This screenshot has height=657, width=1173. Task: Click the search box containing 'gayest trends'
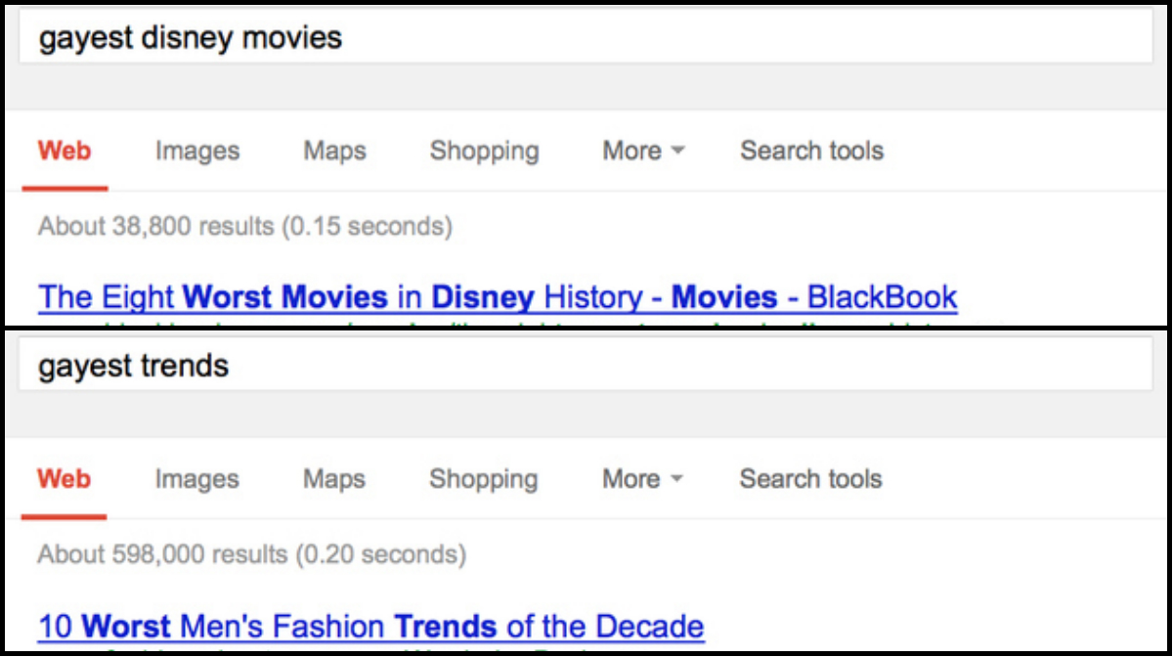(x=586, y=367)
